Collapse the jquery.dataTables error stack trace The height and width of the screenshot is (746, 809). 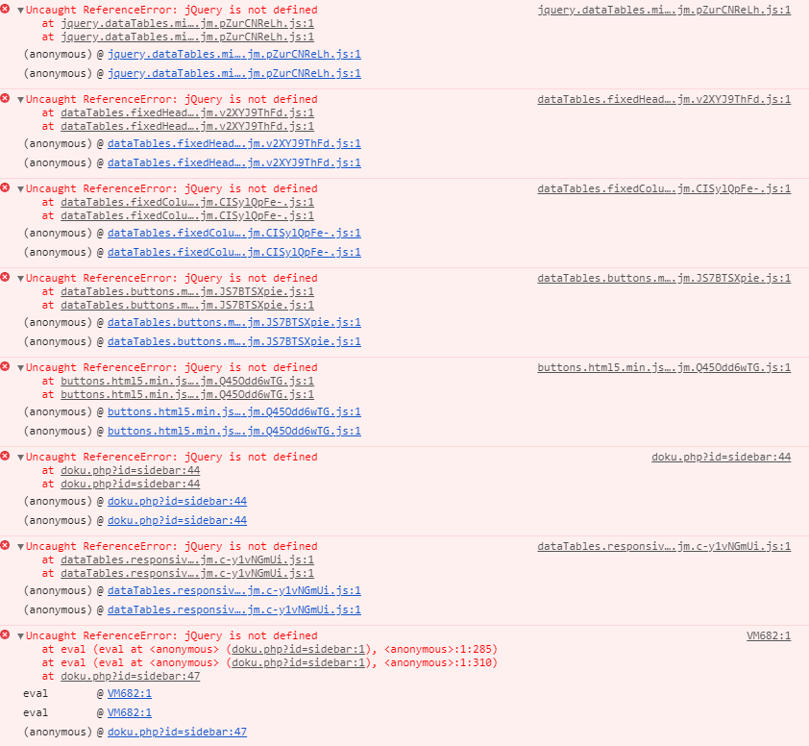click(x=20, y=9)
